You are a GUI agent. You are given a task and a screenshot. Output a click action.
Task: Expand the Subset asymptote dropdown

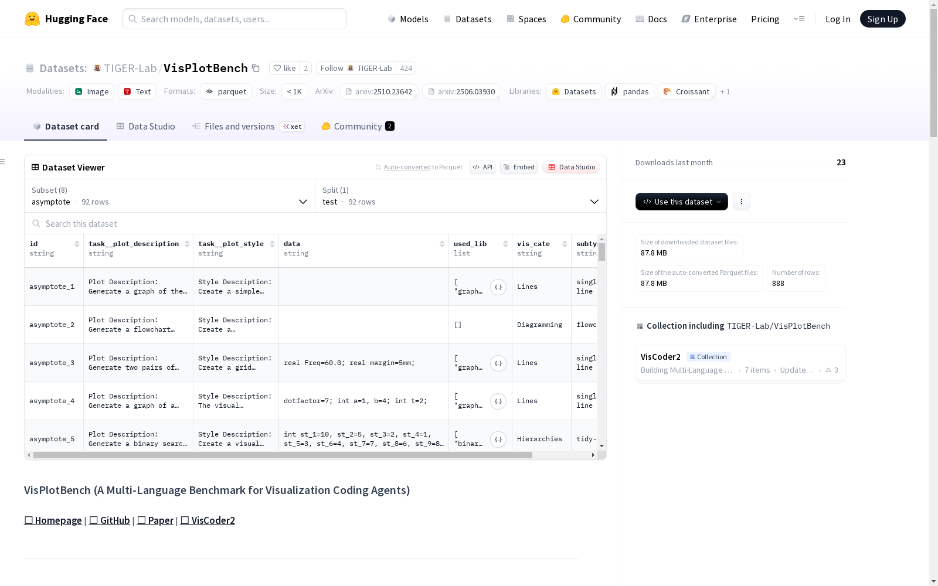169,196
